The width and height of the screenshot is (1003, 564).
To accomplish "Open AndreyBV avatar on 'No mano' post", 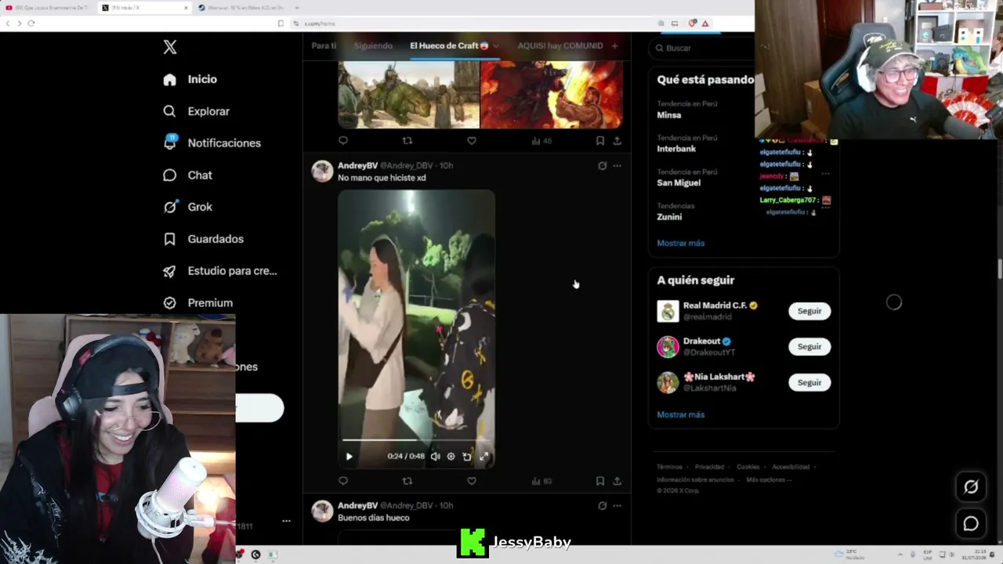I will pyautogui.click(x=322, y=171).
